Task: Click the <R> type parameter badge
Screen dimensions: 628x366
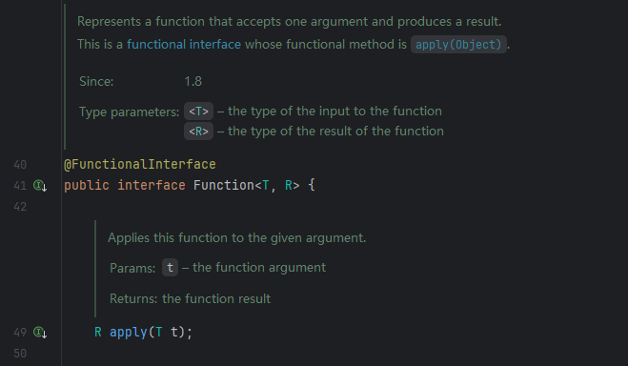Action: point(198,131)
